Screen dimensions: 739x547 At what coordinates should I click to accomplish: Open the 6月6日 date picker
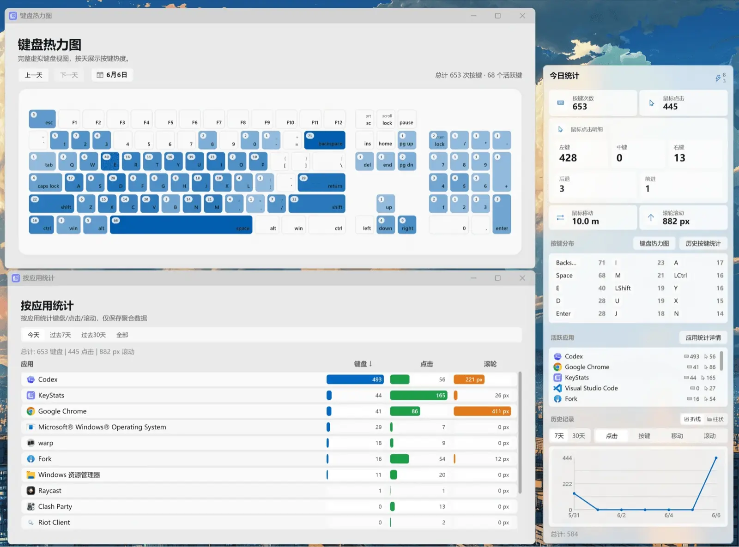pyautogui.click(x=112, y=75)
